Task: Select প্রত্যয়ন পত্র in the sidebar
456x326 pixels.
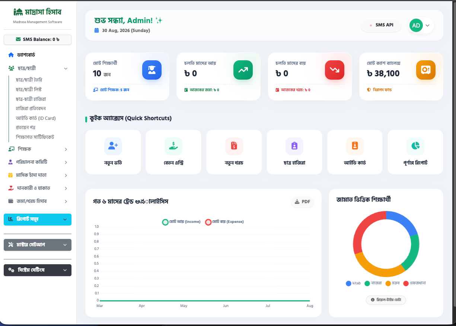Action: click(x=26, y=128)
